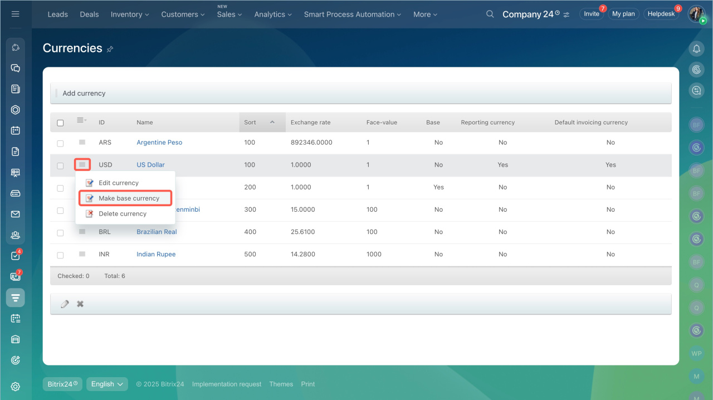This screenshot has height=400, width=713.
Task: Expand the Inventory dropdown menu
Action: pyautogui.click(x=130, y=14)
